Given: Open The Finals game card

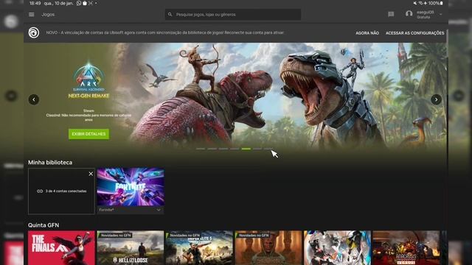Looking at the screenshot, I should coord(61,248).
